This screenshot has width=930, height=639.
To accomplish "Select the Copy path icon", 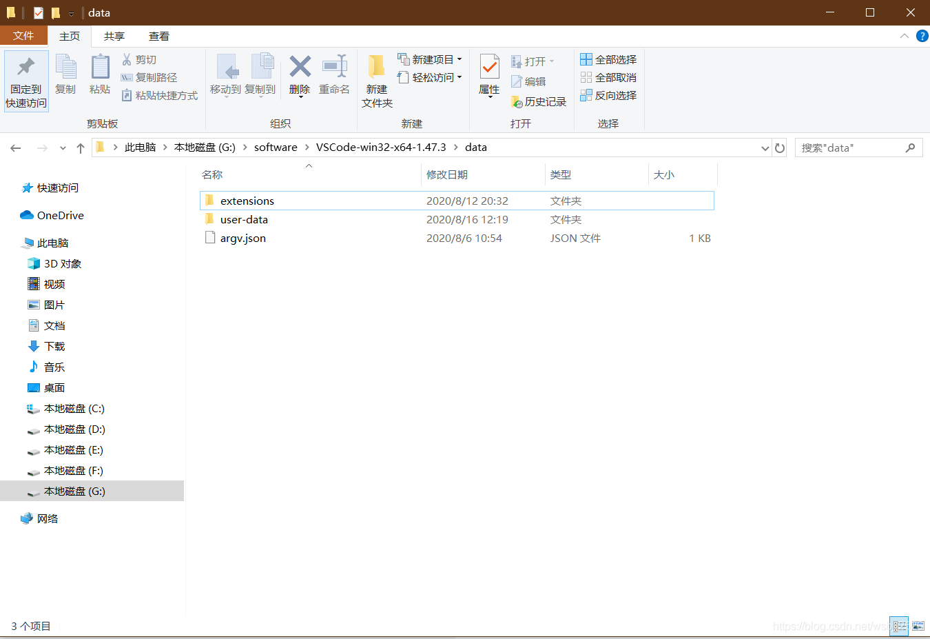I will (x=160, y=77).
